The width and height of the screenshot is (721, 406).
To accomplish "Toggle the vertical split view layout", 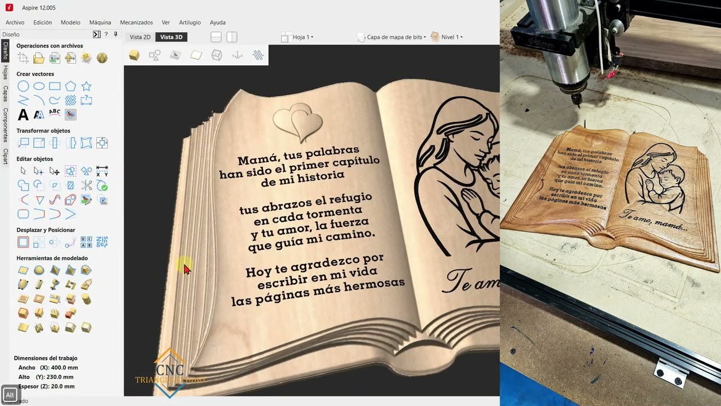I will pos(232,37).
